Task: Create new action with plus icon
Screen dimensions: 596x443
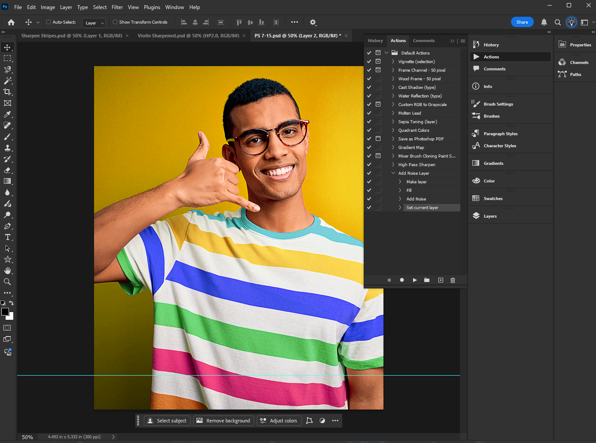Action: [x=441, y=280]
